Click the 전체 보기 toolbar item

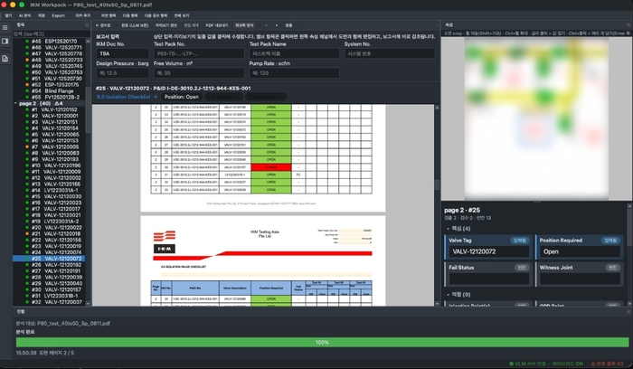tap(182, 15)
